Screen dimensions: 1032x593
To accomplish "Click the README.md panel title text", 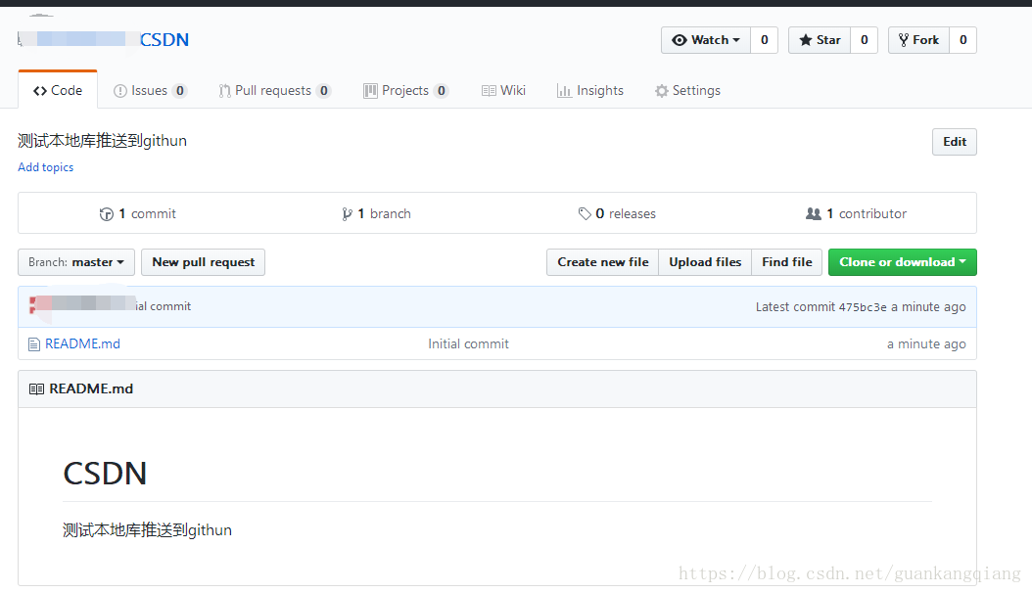I will [91, 389].
